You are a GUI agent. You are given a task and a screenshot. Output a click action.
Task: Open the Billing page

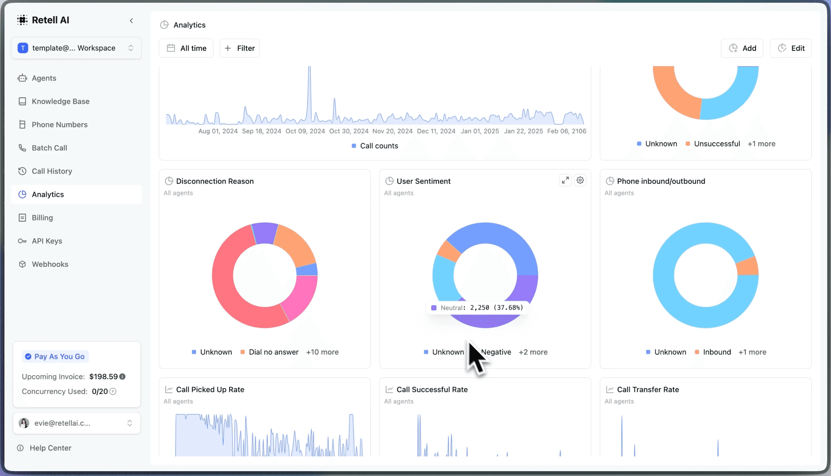coord(42,217)
